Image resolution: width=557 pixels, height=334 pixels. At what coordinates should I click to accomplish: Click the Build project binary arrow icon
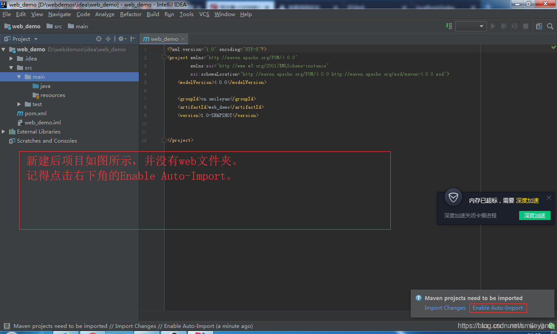(x=449, y=26)
